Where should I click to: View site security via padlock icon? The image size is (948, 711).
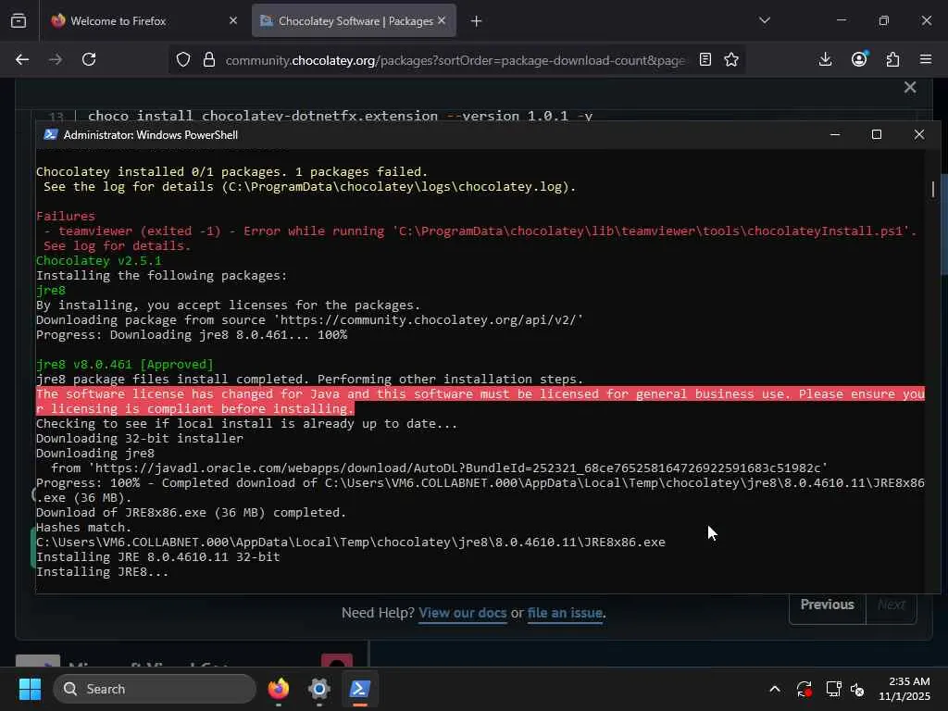coord(209,59)
